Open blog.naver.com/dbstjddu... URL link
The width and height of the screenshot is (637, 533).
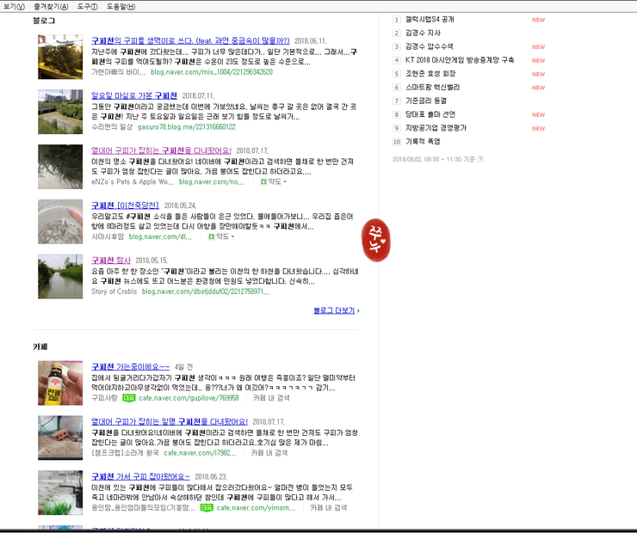tap(206, 291)
